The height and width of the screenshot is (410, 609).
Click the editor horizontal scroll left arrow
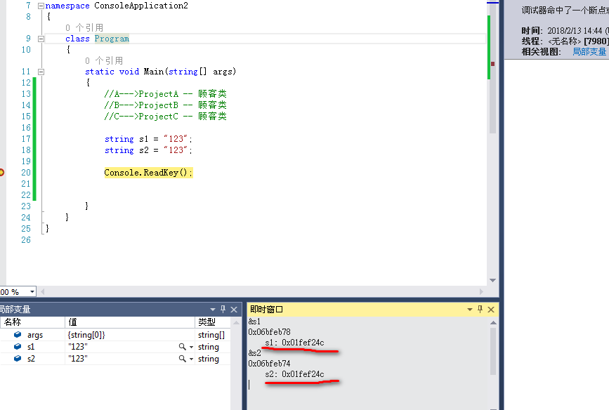pos(42,291)
